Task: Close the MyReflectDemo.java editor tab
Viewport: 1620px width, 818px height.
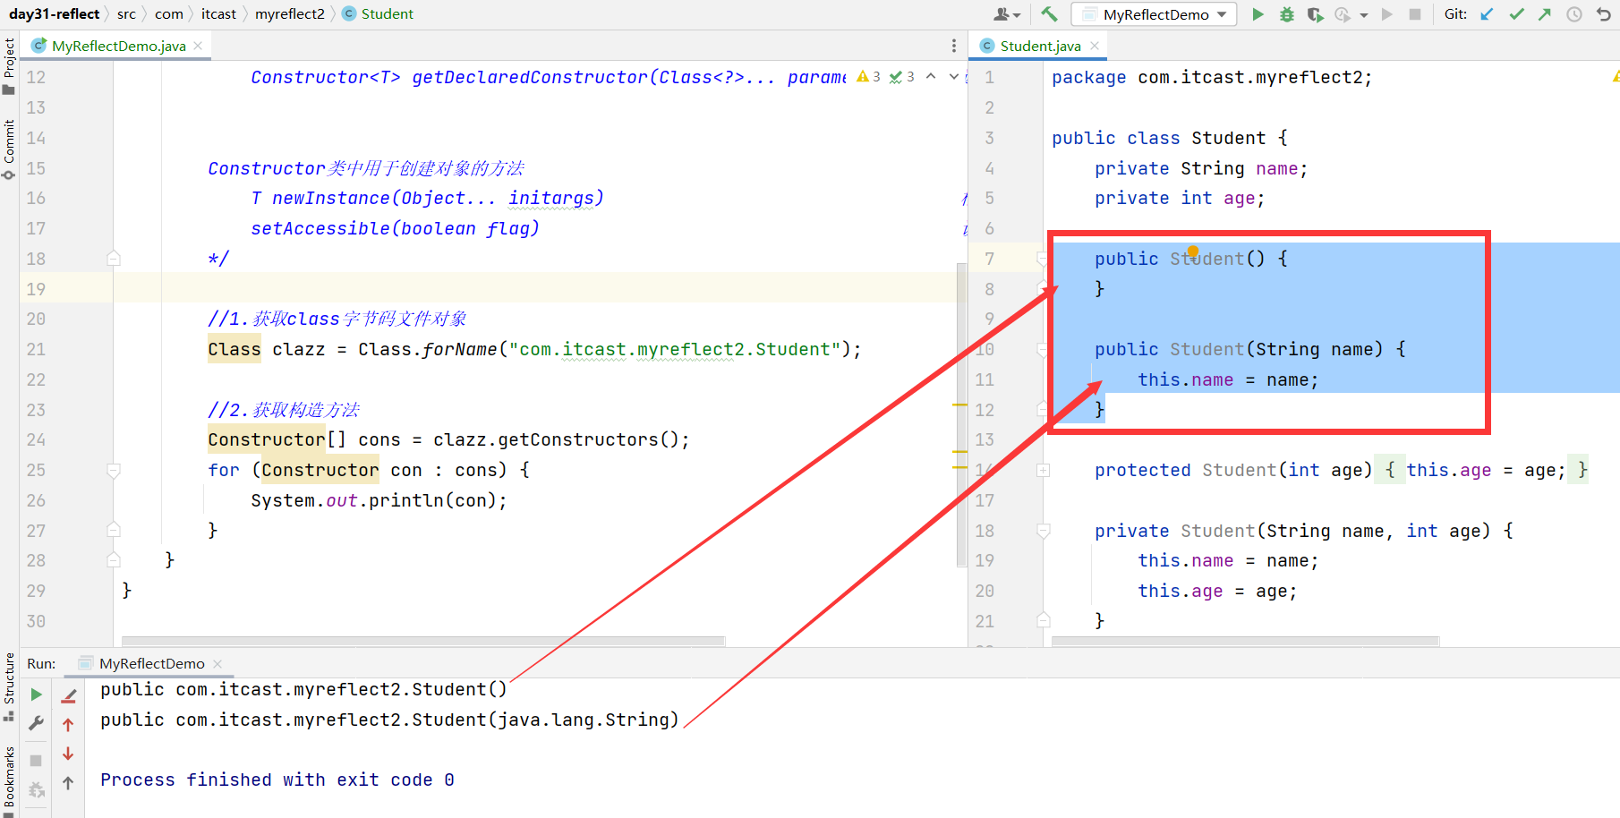Action: click(x=198, y=46)
